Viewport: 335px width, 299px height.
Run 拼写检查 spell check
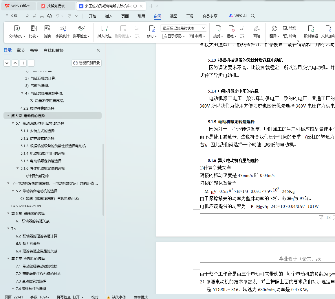(81, 31)
